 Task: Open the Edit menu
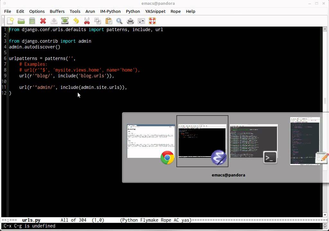20,11
